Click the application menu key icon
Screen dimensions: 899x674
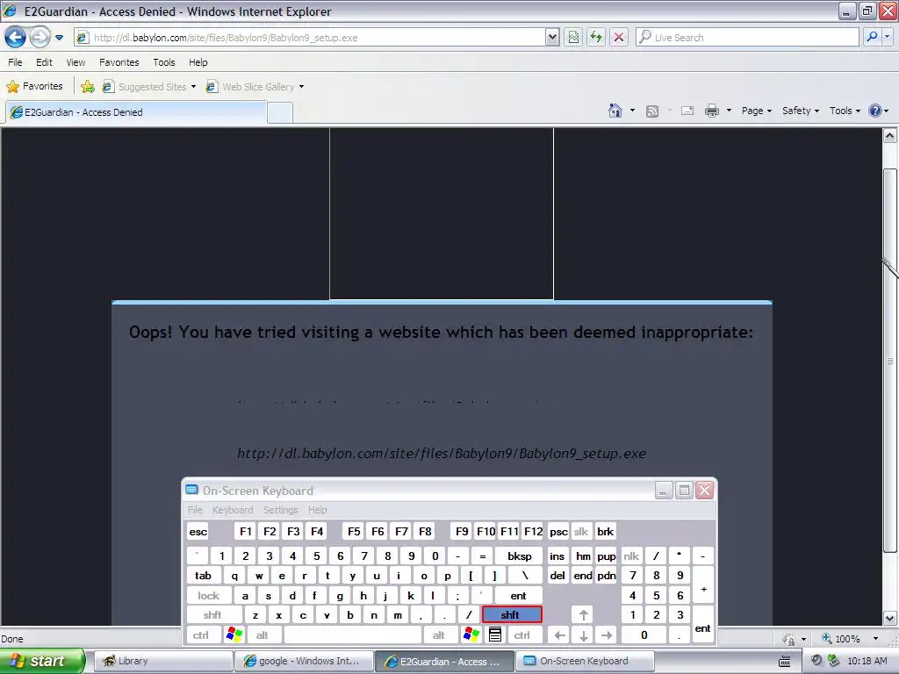[x=495, y=635]
